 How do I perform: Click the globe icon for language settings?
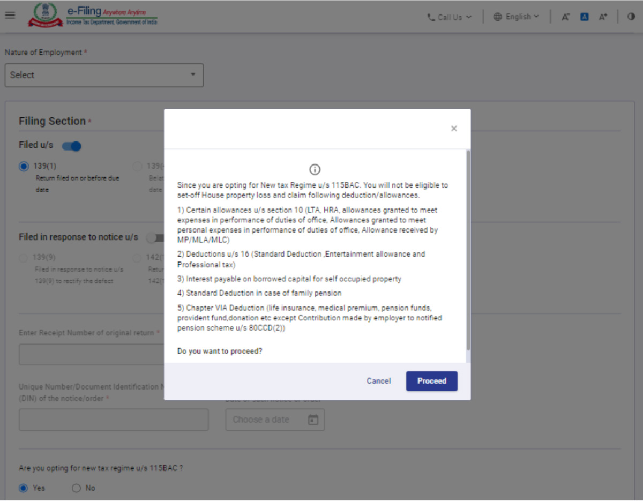click(x=497, y=17)
